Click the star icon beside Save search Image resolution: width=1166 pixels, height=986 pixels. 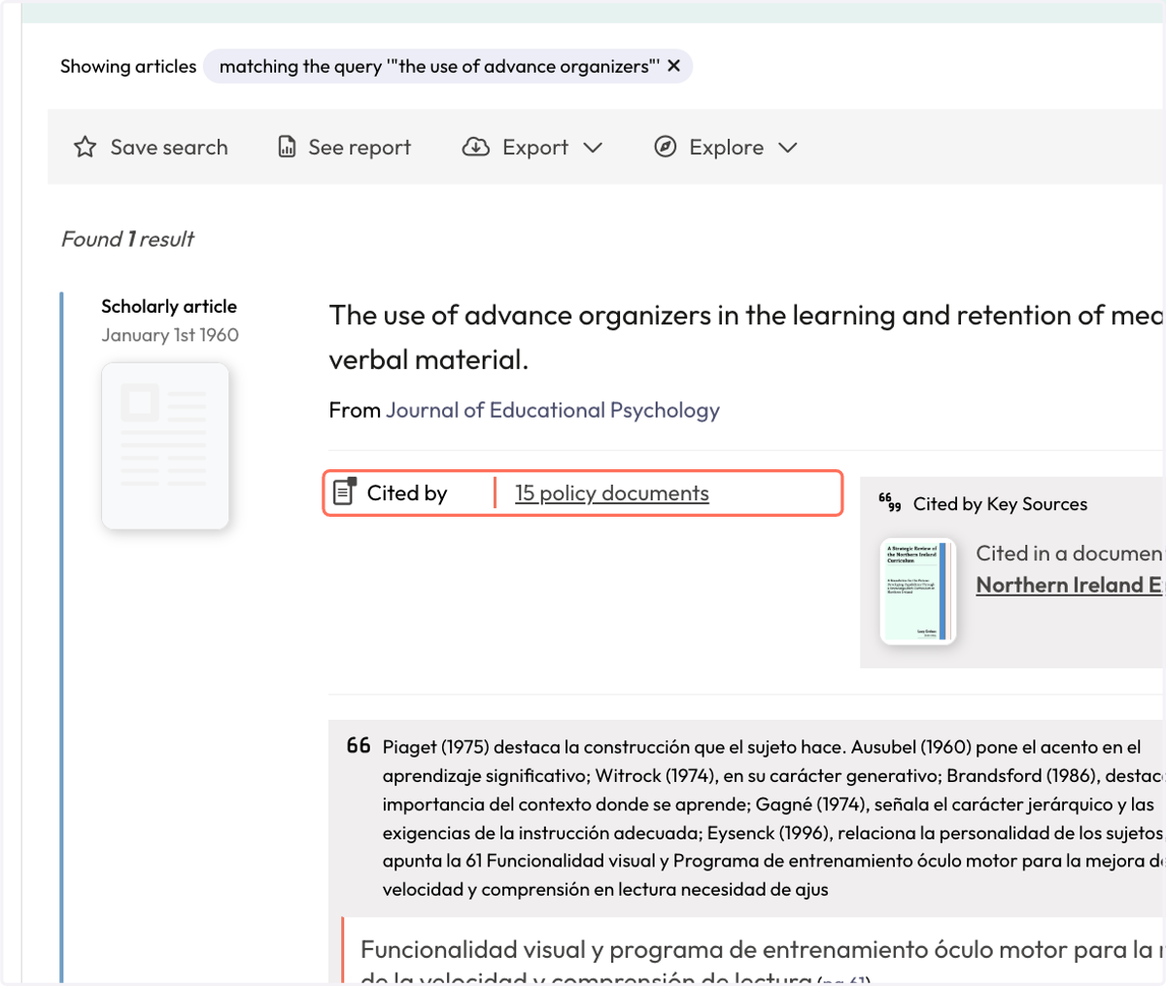(x=86, y=147)
